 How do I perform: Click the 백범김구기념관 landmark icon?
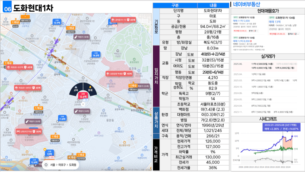(117, 51)
